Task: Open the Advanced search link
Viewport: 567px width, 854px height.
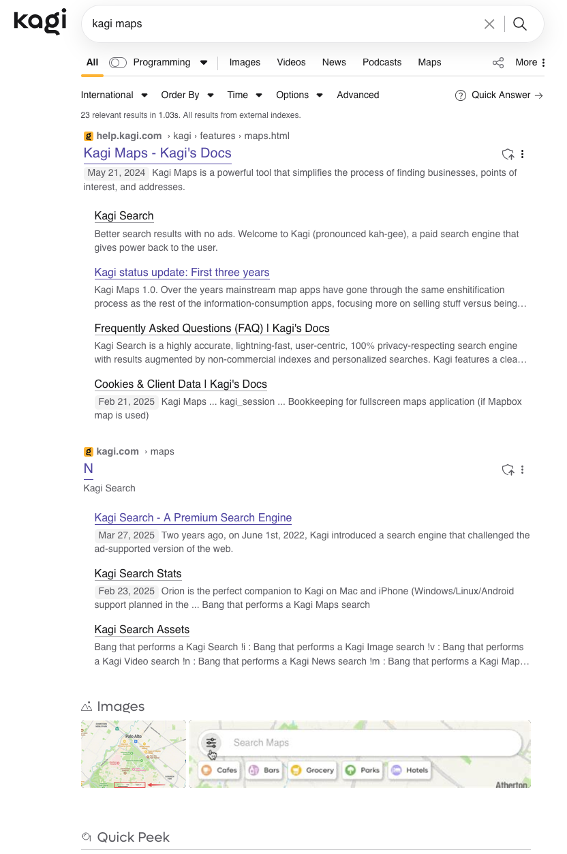Action: click(358, 95)
